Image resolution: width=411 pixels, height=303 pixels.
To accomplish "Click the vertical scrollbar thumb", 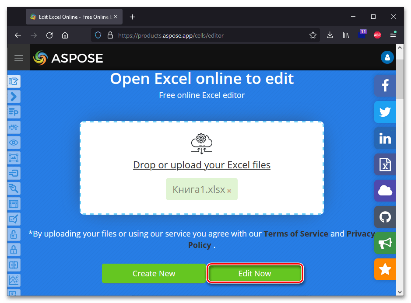I will point(400,79).
